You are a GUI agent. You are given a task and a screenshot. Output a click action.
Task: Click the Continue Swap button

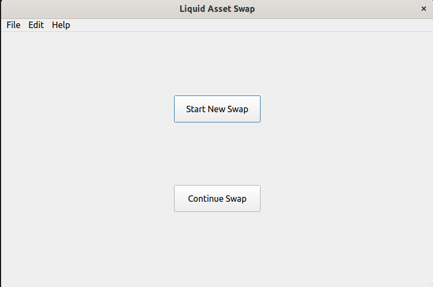tap(217, 199)
